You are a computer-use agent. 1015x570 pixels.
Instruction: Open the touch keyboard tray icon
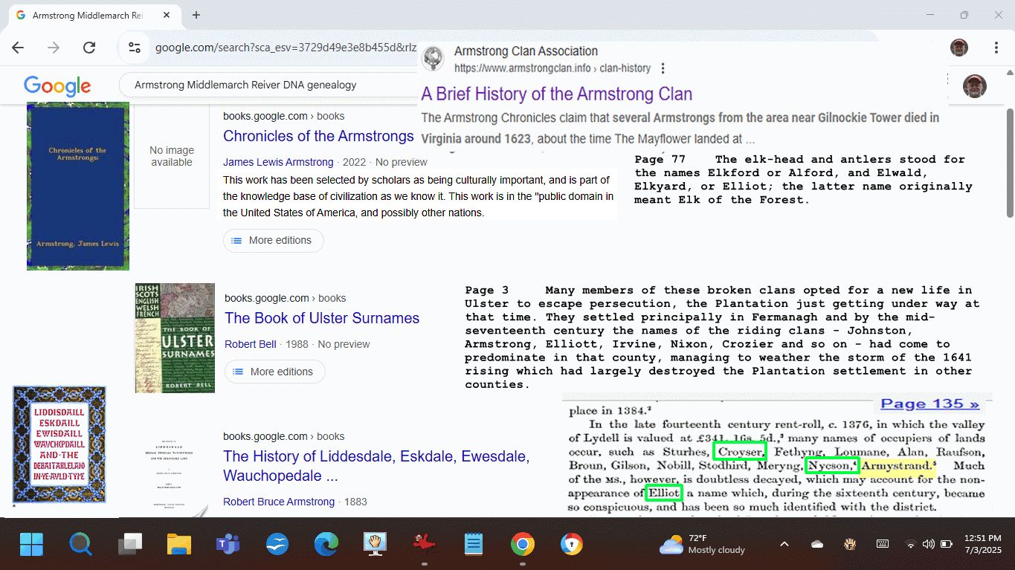[x=883, y=544]
